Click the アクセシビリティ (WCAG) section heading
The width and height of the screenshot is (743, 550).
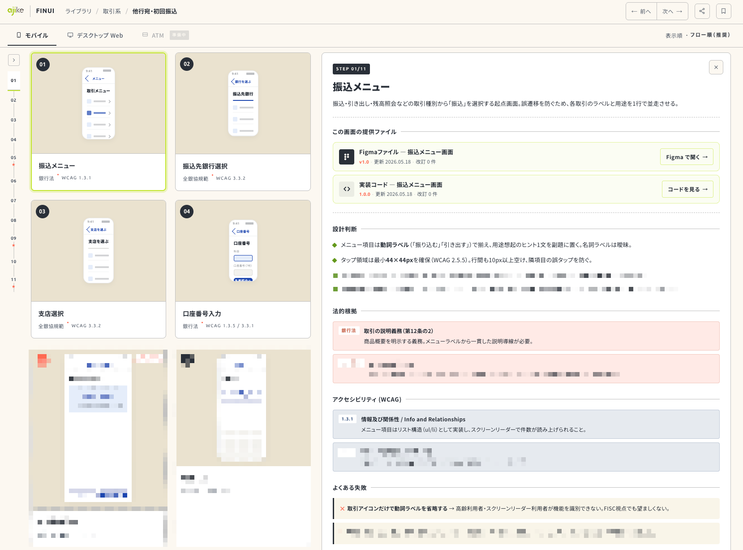(367, 399)
